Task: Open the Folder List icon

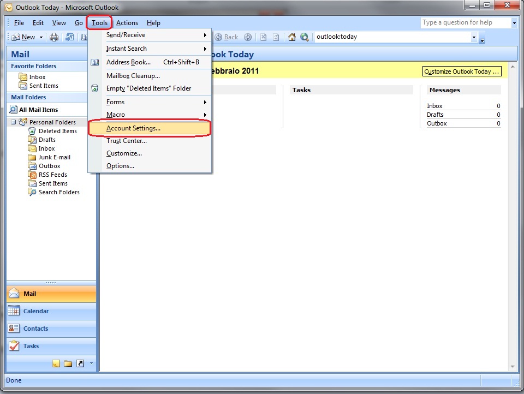Action: (68, 363)
